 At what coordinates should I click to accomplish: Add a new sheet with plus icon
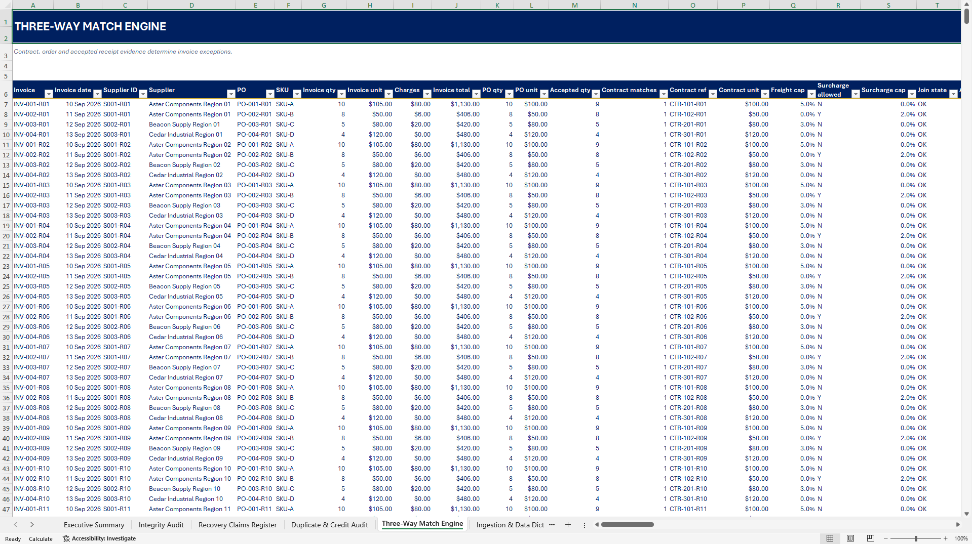568,525
